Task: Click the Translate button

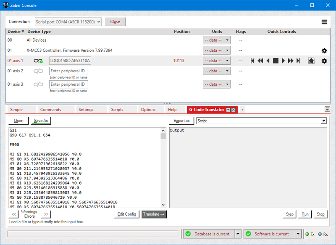Action: click(x=154, y=214)
